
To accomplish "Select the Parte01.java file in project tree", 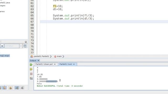I will pyautogui.click(x=5, y=3).
